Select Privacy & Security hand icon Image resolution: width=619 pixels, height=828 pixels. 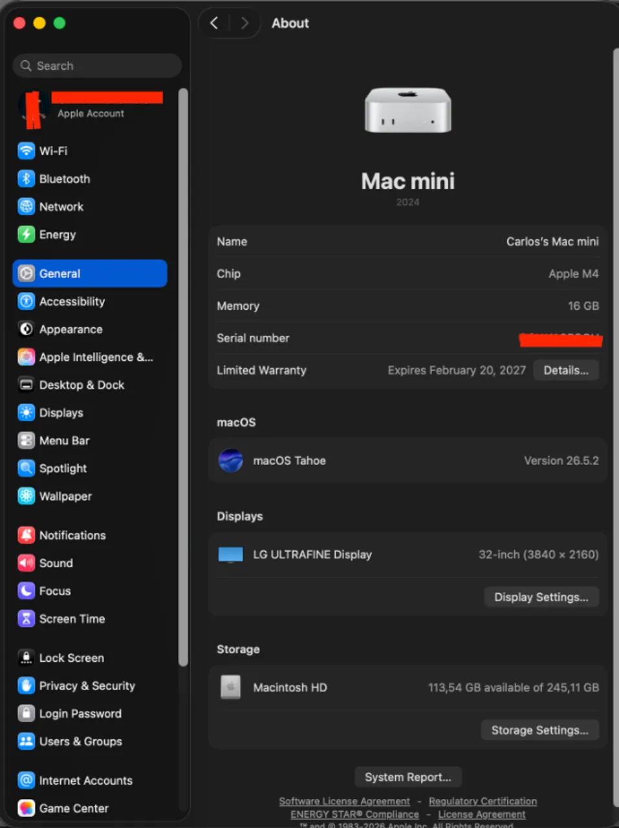[x=26, y=686]
